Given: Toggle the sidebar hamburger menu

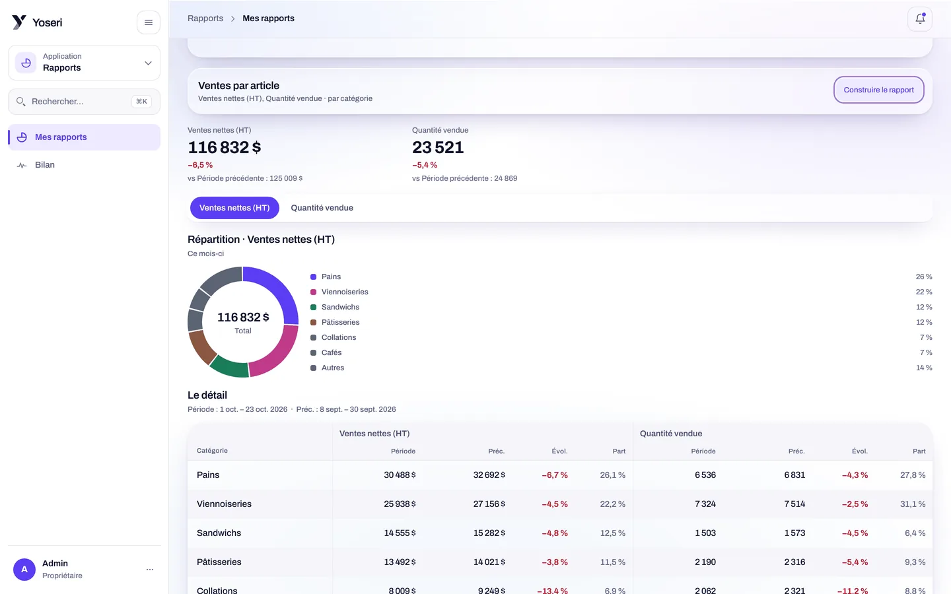Looking at the screenshot, I should click(x=149, y=22).
